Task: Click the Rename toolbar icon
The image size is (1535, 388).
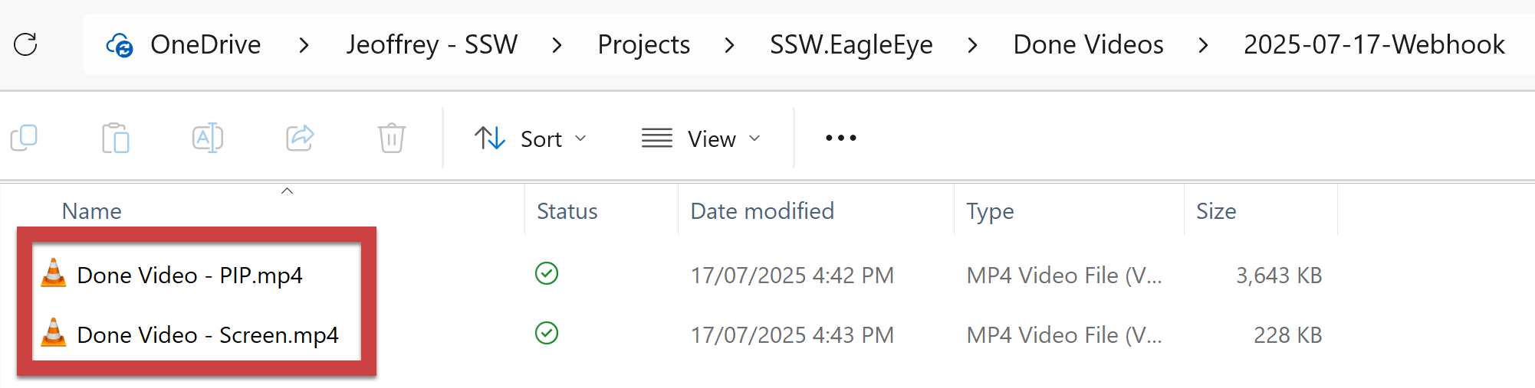Action: (x=208, y=139)
